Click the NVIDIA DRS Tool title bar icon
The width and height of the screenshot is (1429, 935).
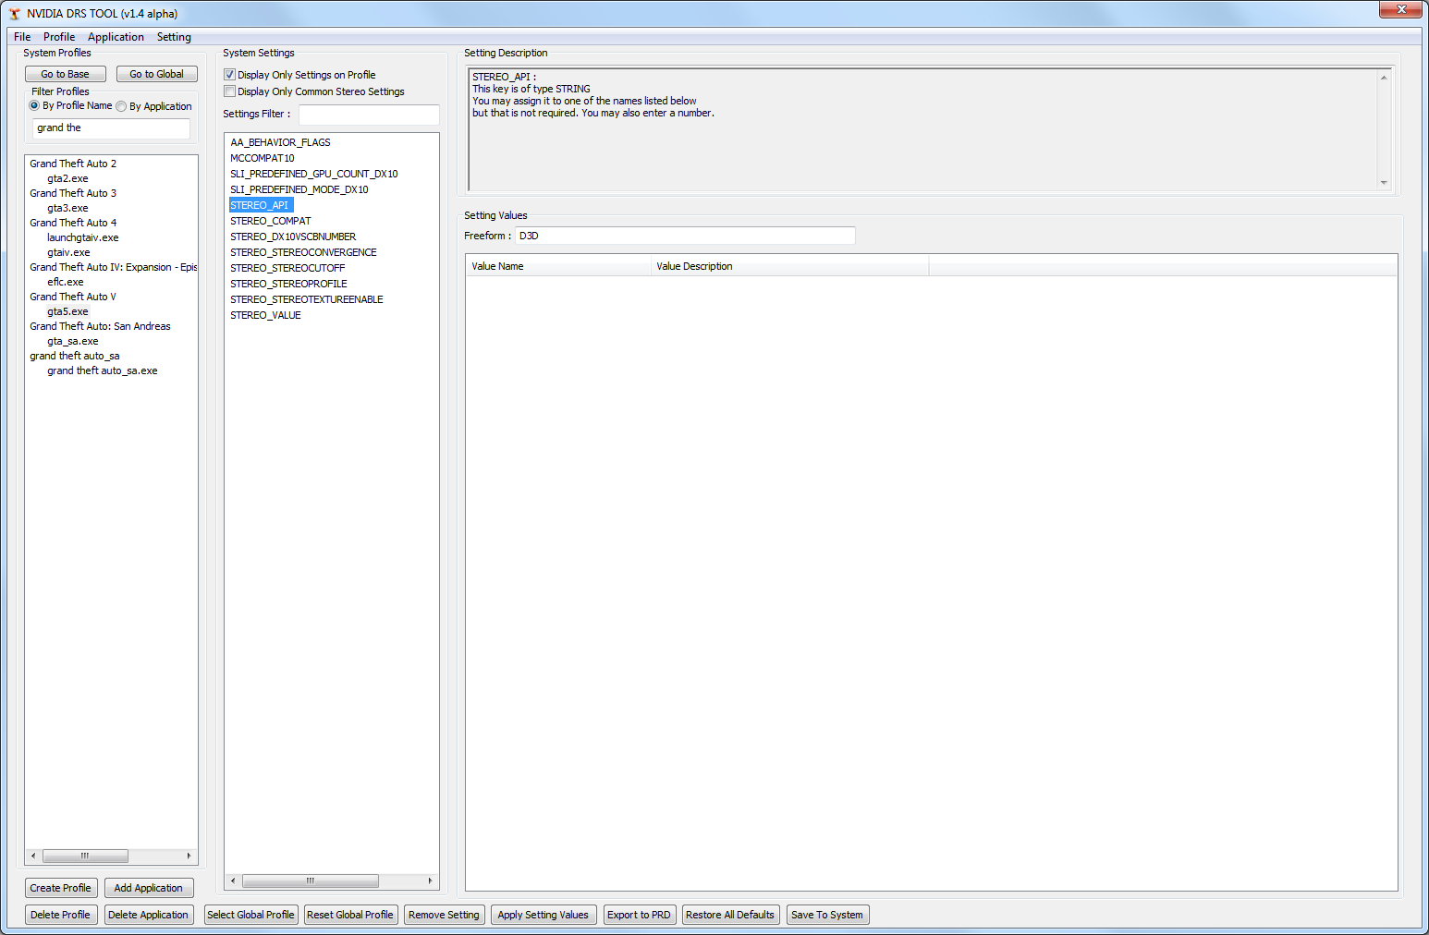[14, 14]
